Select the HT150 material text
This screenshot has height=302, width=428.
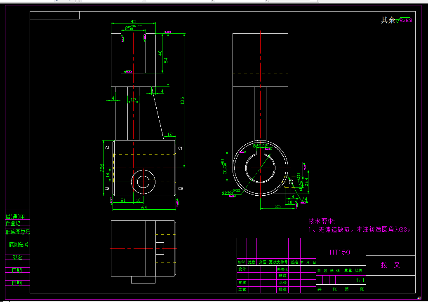(340, 252)
